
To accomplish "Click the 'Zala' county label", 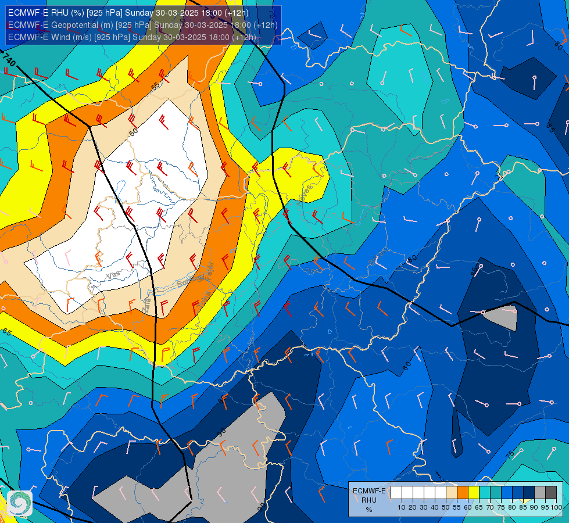I will 146,306.
